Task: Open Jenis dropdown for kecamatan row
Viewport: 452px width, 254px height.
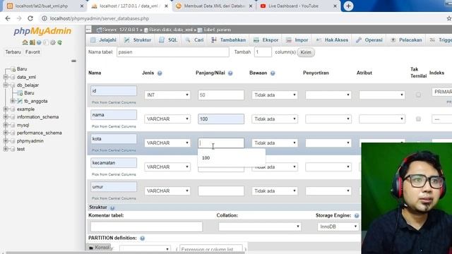Action: click(167, 167)
